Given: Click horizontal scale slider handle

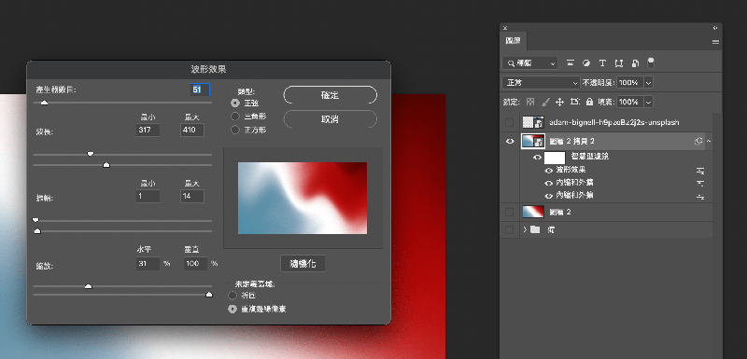Looking at the screenshot, I should click(88, 286).
